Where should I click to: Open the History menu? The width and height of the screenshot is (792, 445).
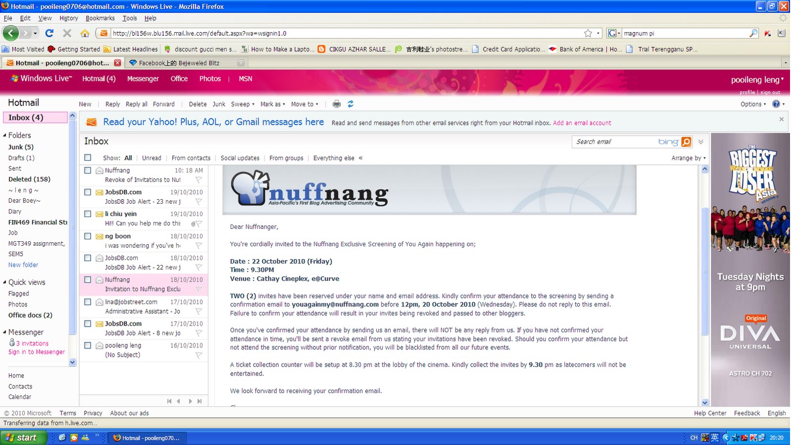point(69,18)
